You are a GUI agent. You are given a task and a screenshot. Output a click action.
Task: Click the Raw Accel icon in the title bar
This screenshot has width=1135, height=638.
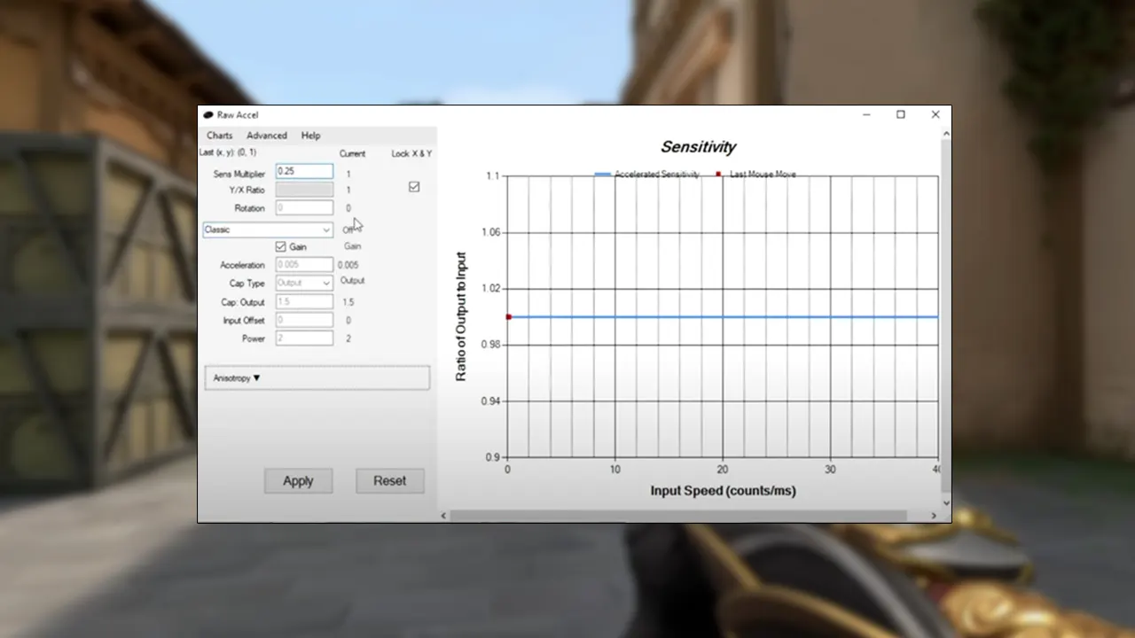[209, 114]
